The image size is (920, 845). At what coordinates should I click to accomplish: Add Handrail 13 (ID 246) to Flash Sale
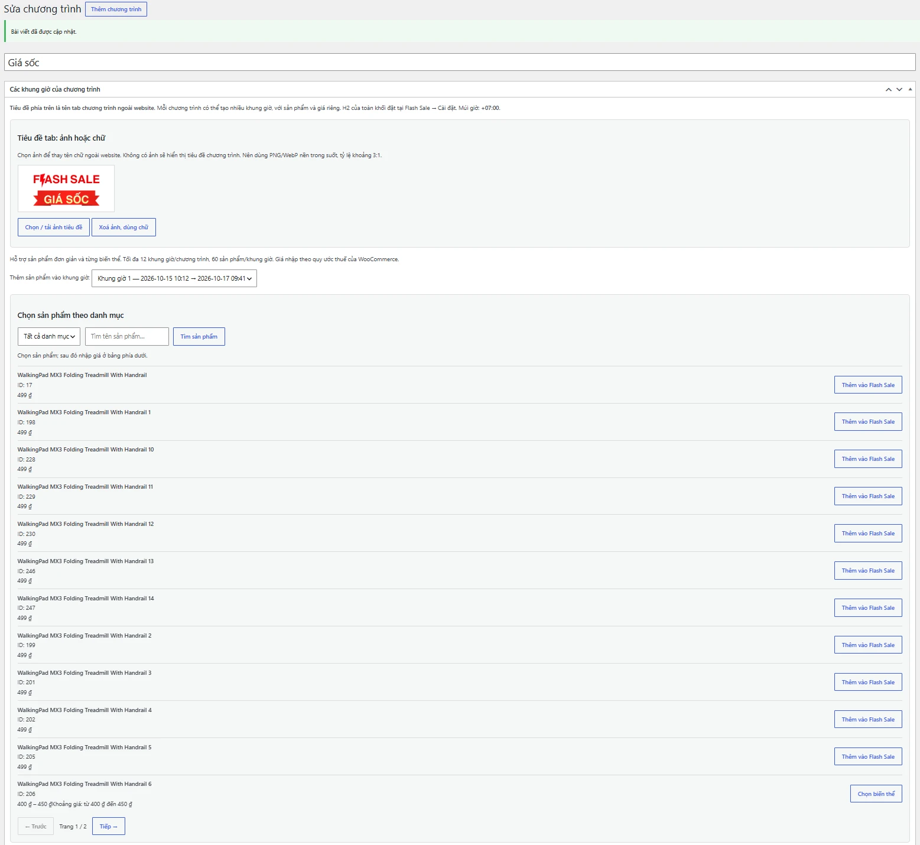[868, 571]
